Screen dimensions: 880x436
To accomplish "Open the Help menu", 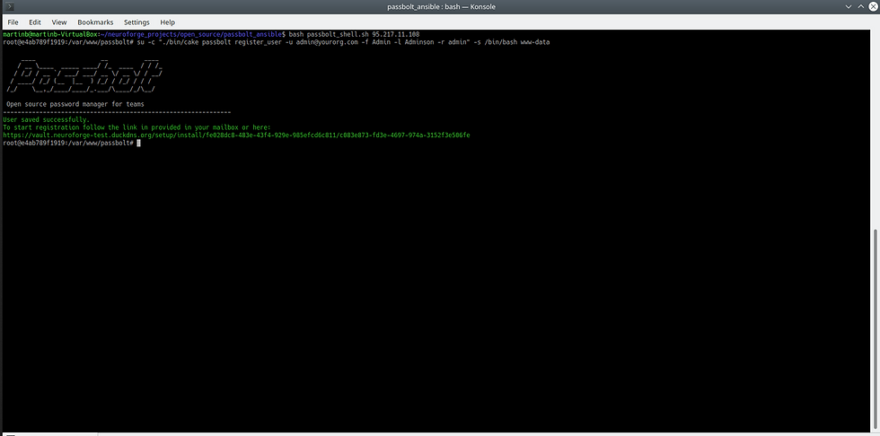I will 167,22.
